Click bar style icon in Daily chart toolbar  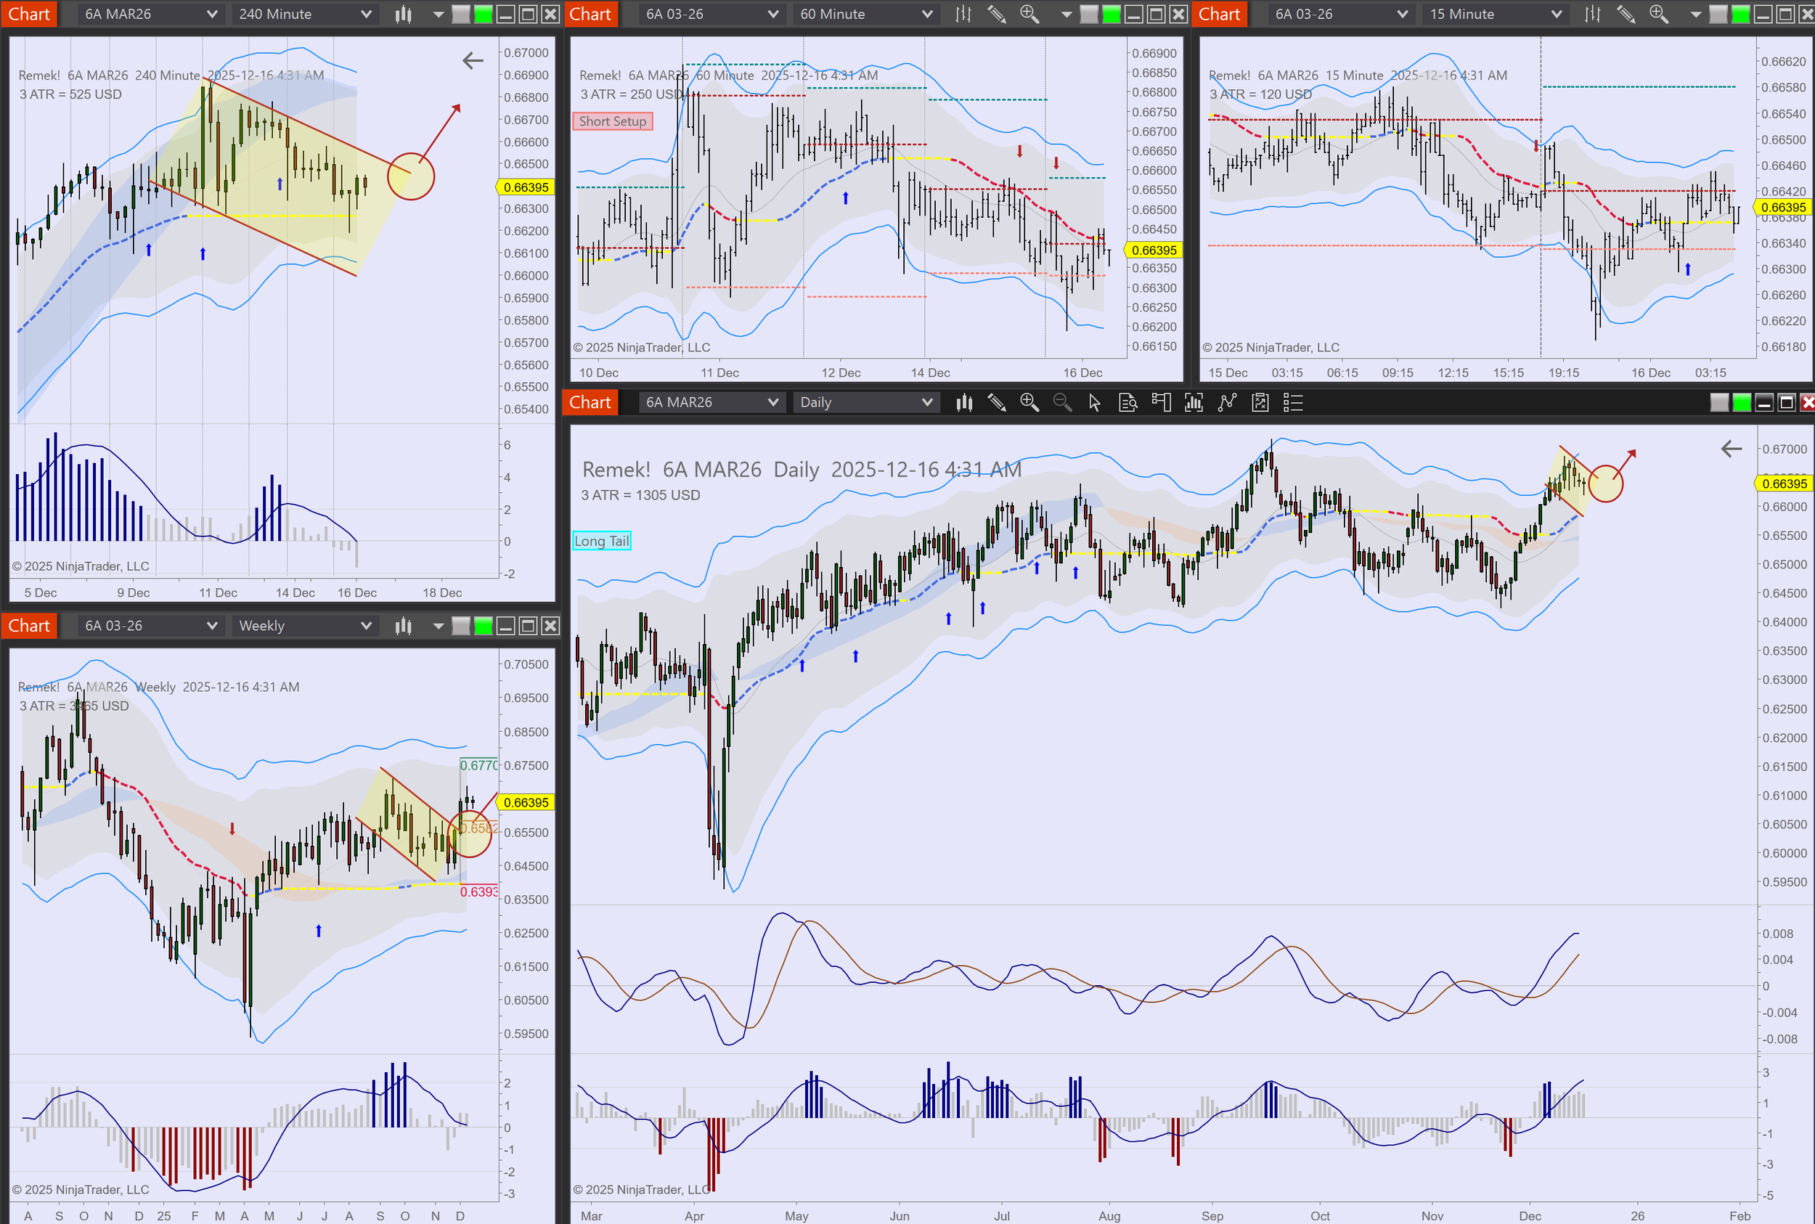[964, 402]
